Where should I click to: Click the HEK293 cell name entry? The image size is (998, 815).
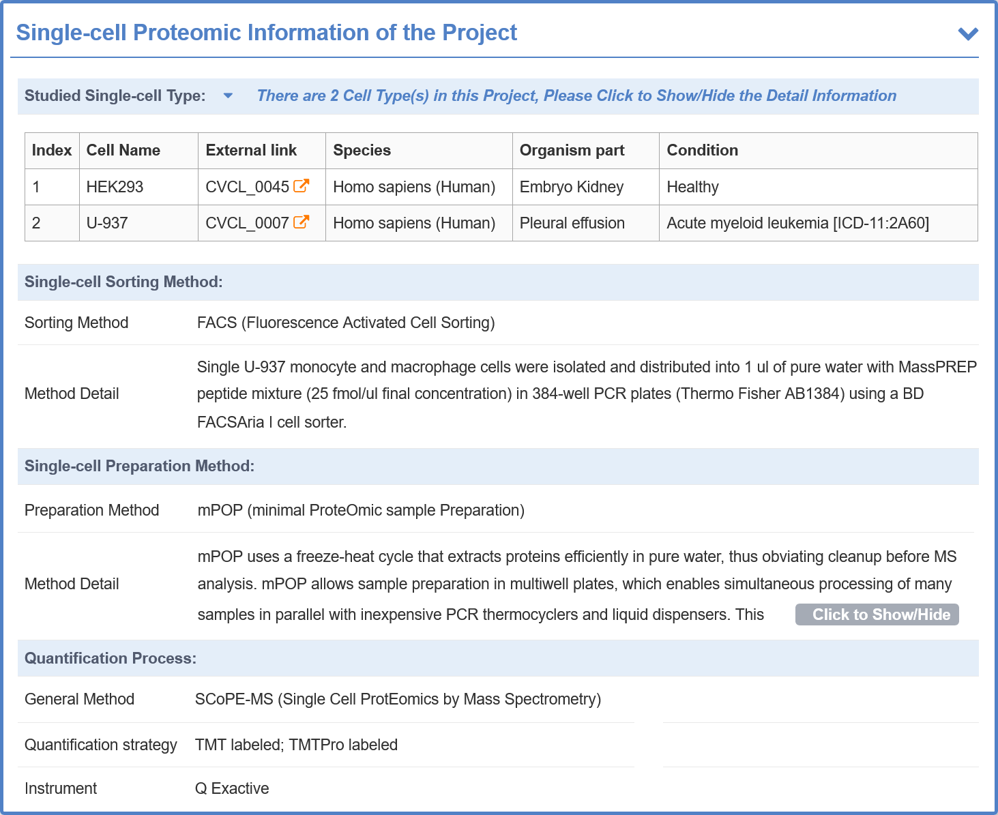(115, 187)
